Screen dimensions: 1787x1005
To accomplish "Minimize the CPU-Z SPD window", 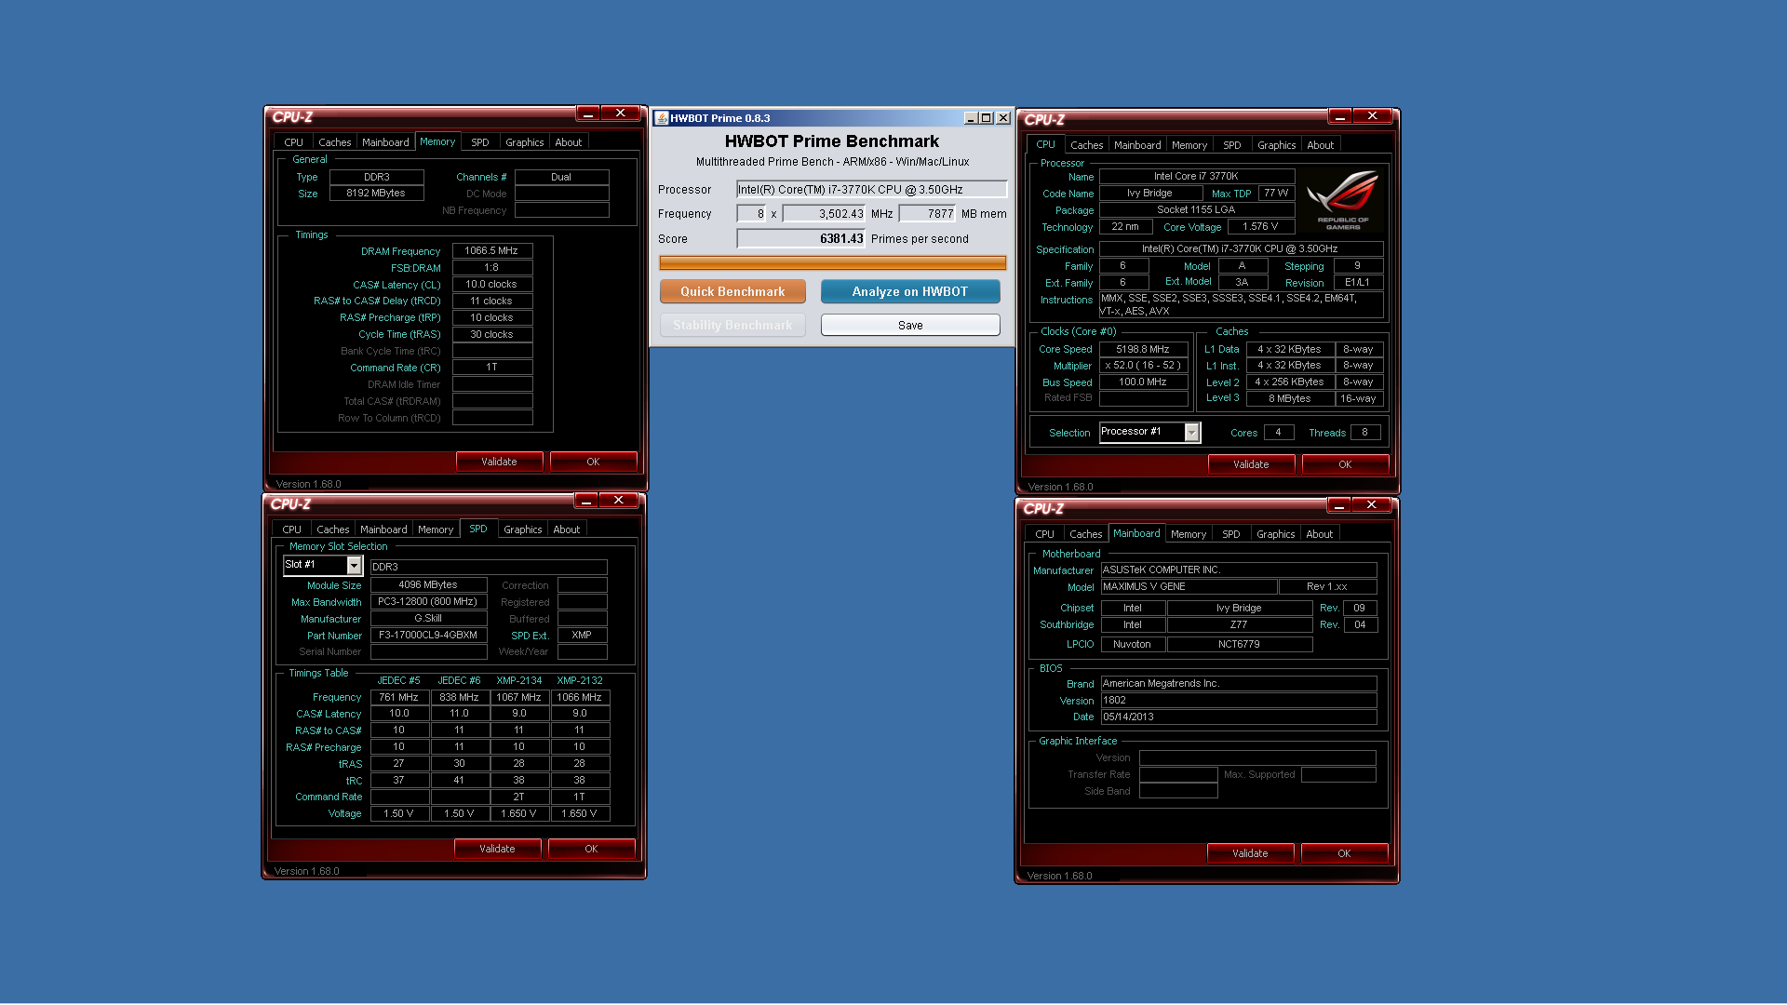I will [x=587, y=501].
